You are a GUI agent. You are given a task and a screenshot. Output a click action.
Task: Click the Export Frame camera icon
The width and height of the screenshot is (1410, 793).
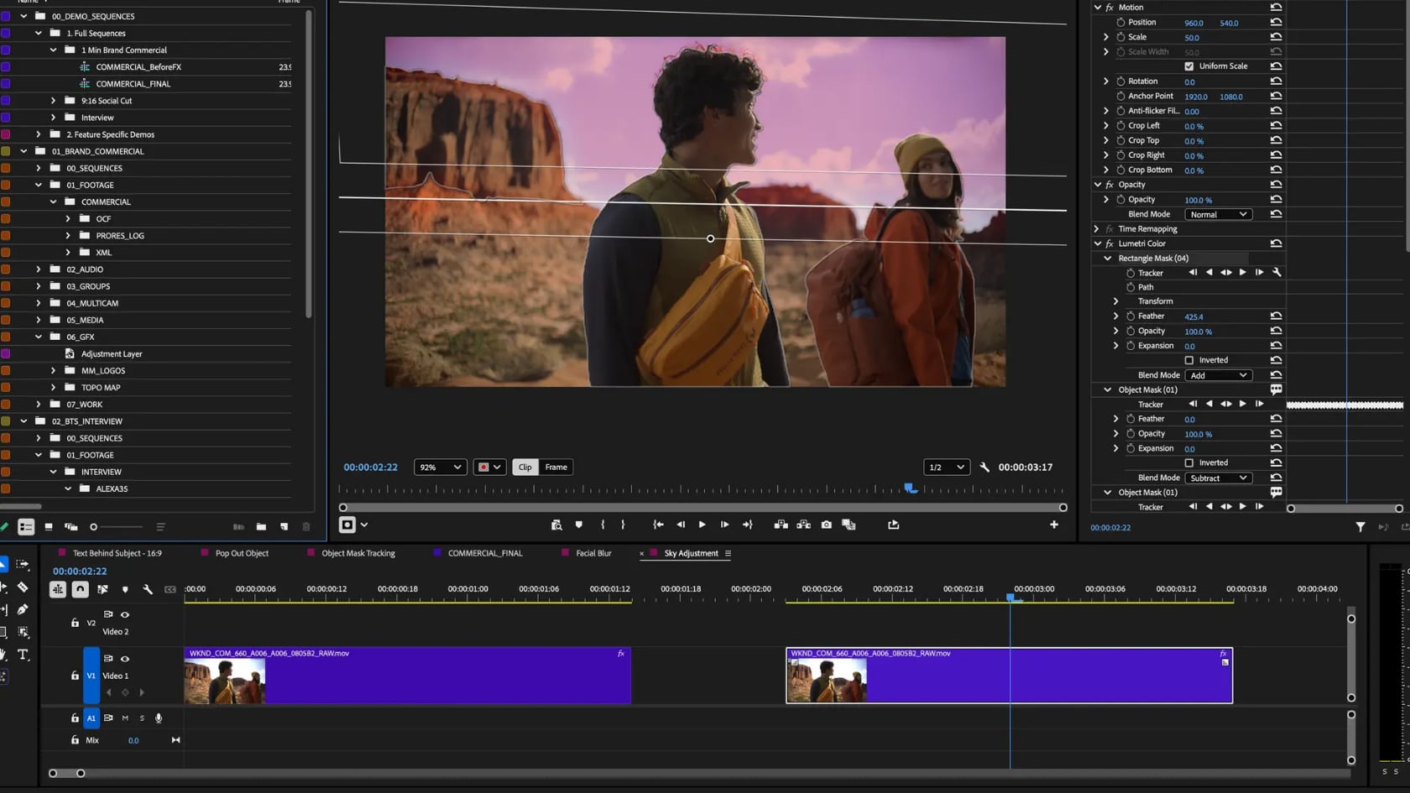coord(826,524)
